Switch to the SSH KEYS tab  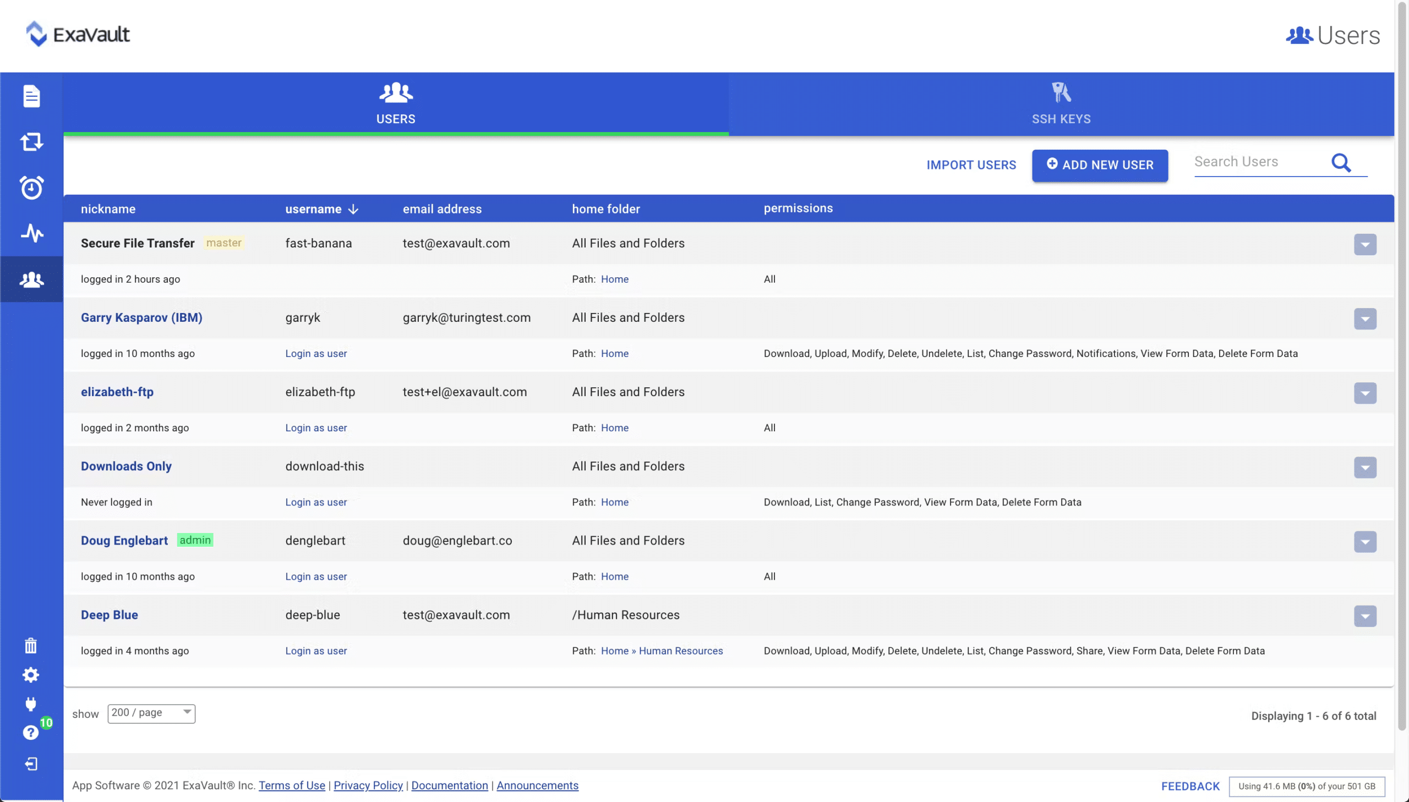point(1061,103)
